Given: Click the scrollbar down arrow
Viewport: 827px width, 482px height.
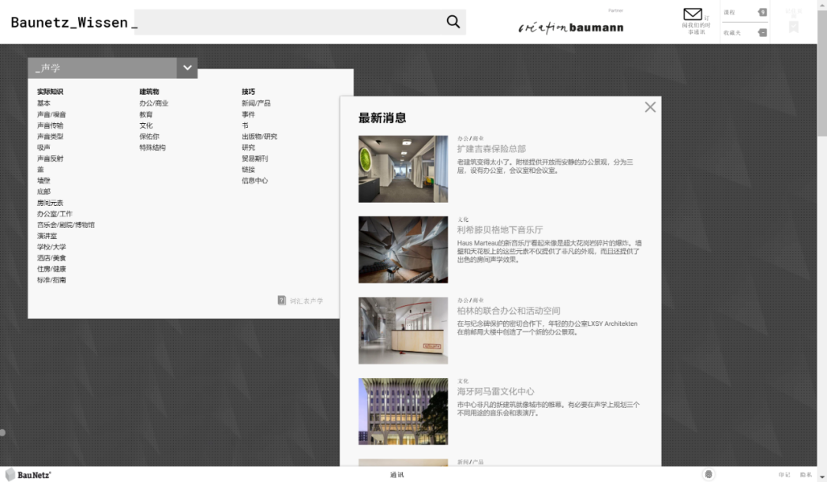Looking at the screenshot, I should (x=822, y=477).
